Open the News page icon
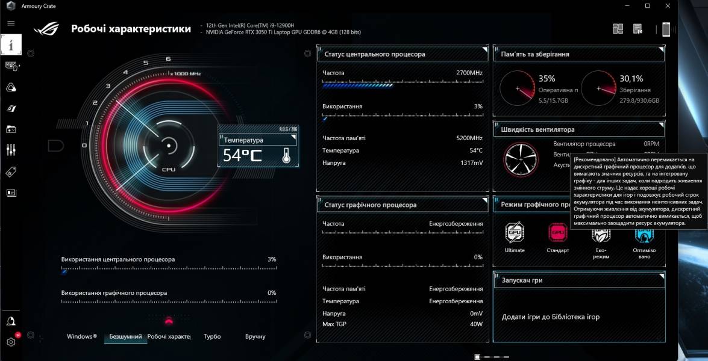 coord(11,193)
